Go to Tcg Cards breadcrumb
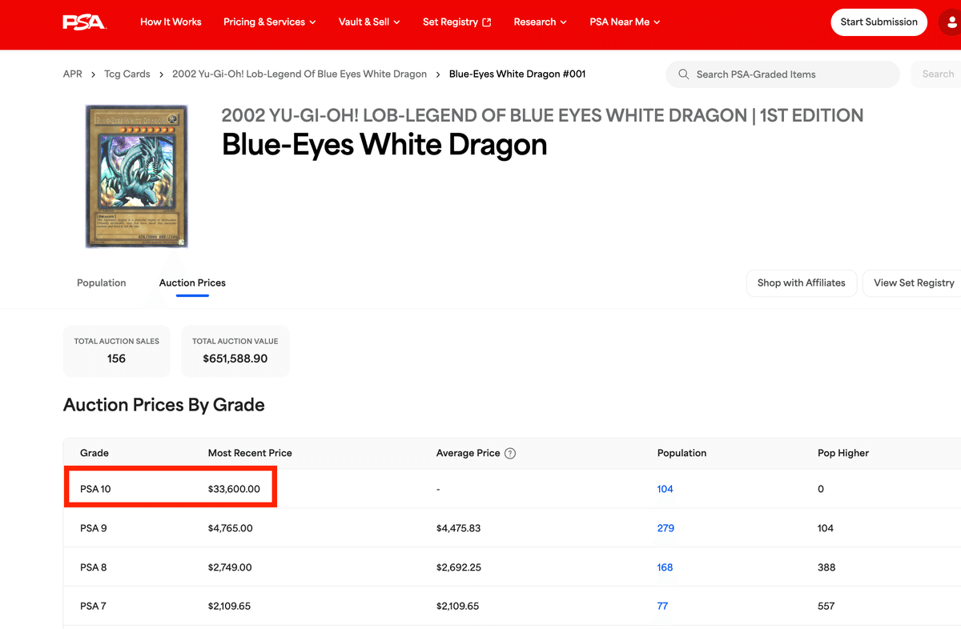961x629 pixels. pyautogui.click(x=127, y=74)
